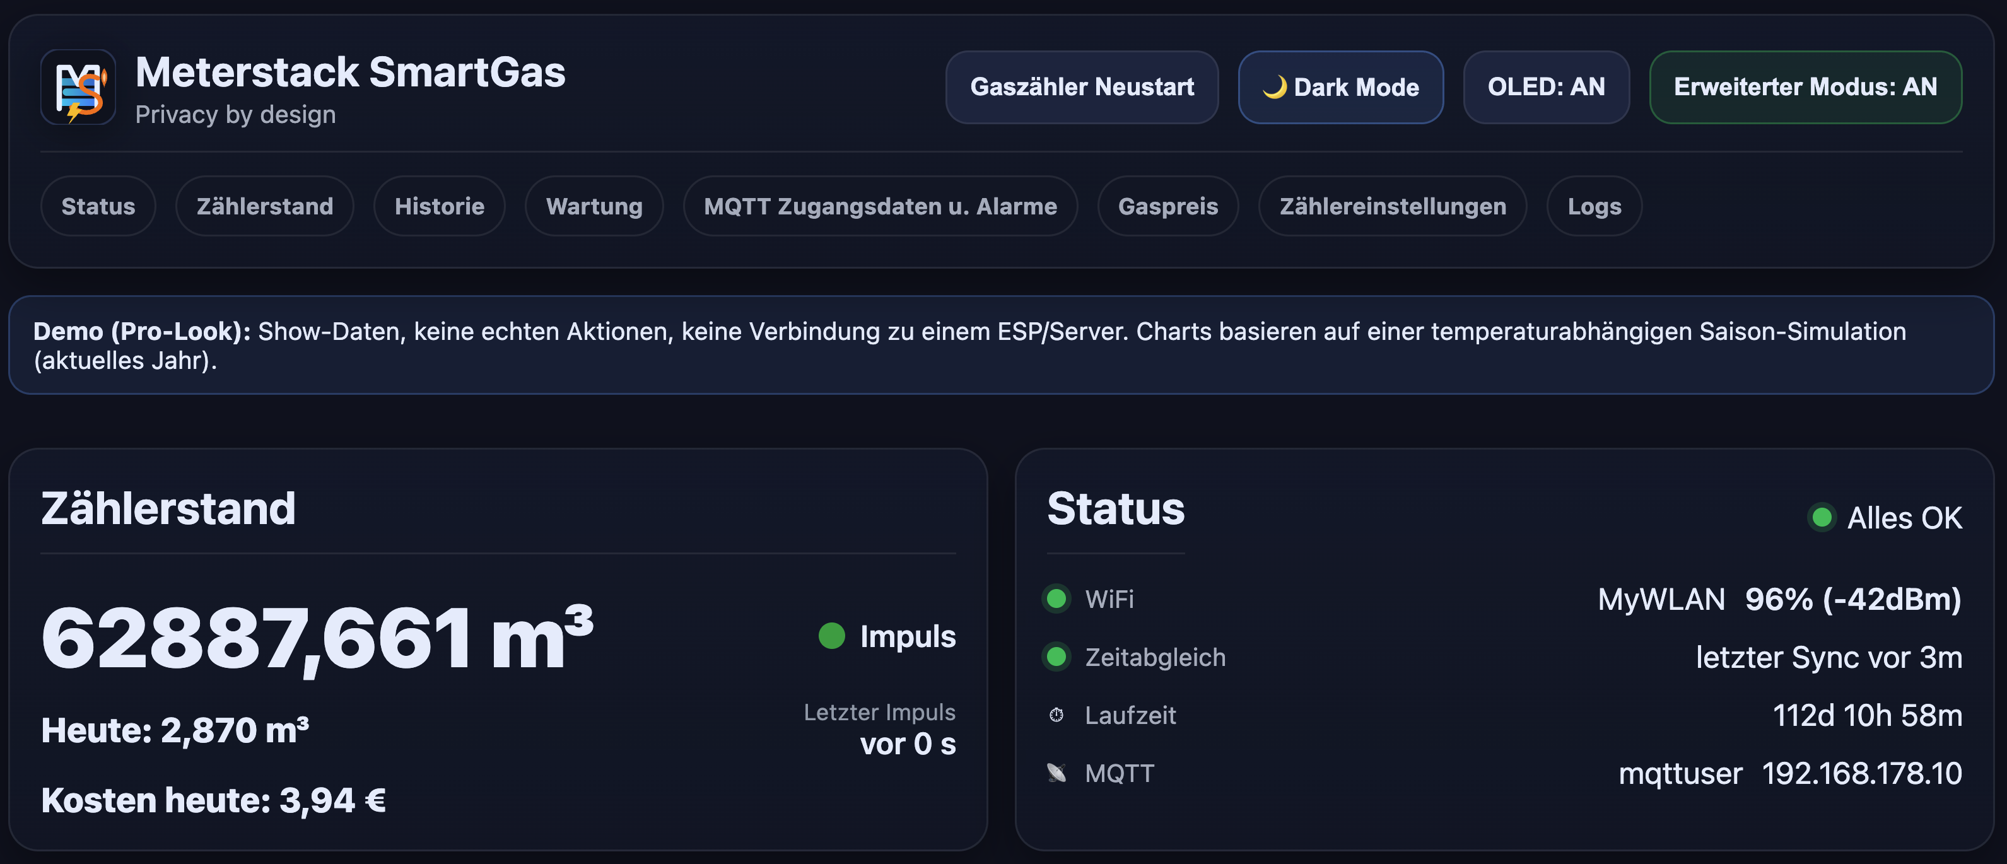
Task: Disable Erweiterter Modus
Action: click(x=1805, y=87)
